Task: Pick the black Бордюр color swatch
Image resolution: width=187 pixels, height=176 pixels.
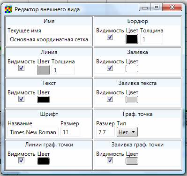Action: pos(132,39)
